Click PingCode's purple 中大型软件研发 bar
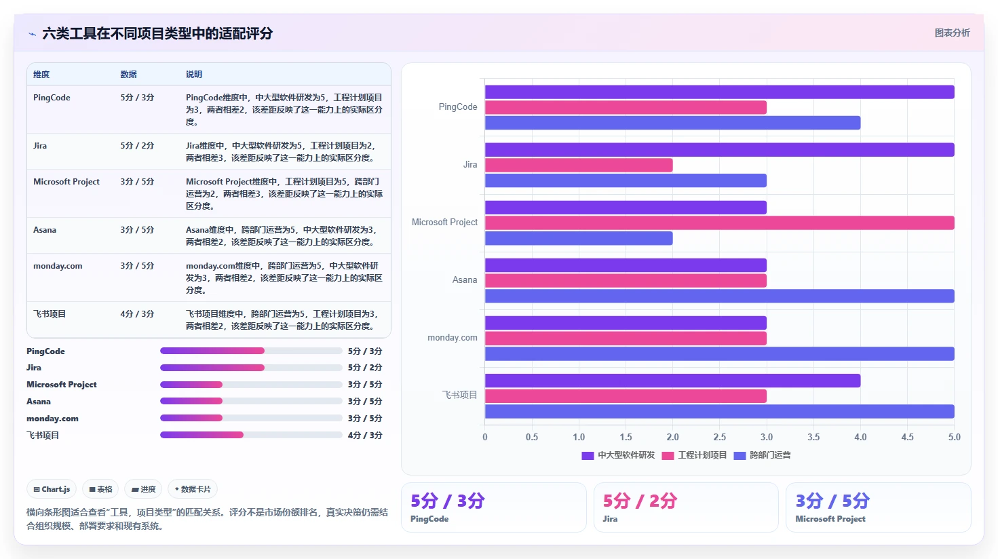Image resolution: width=998 pixels, height=559 pixels. click(720, 92)
